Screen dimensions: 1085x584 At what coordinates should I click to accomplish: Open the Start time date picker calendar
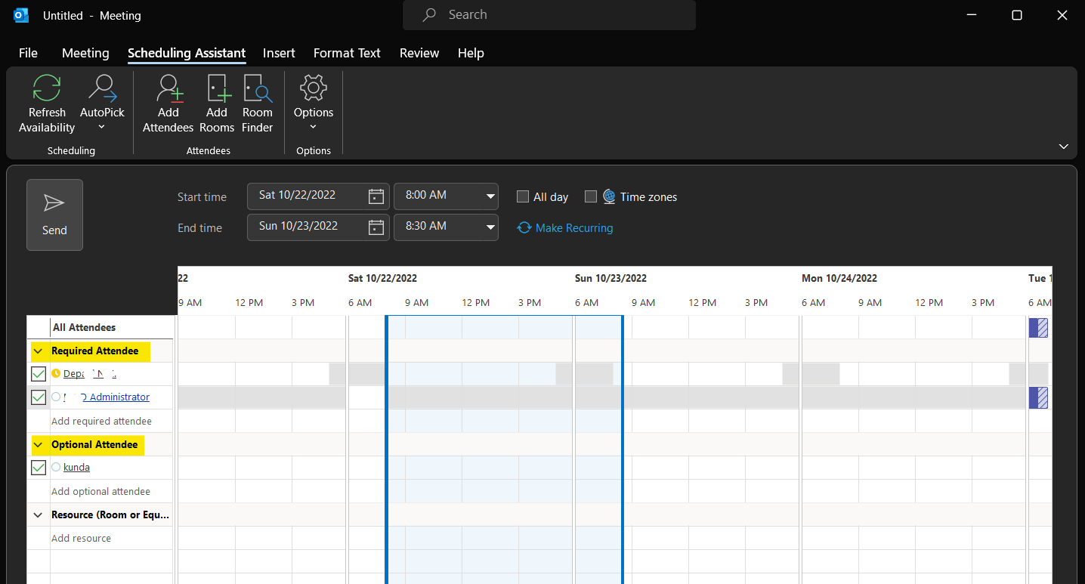(x=376, y=196)
